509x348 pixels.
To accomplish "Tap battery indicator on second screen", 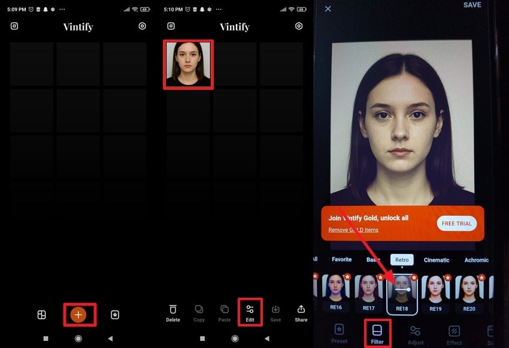I will tap(302, 10).
